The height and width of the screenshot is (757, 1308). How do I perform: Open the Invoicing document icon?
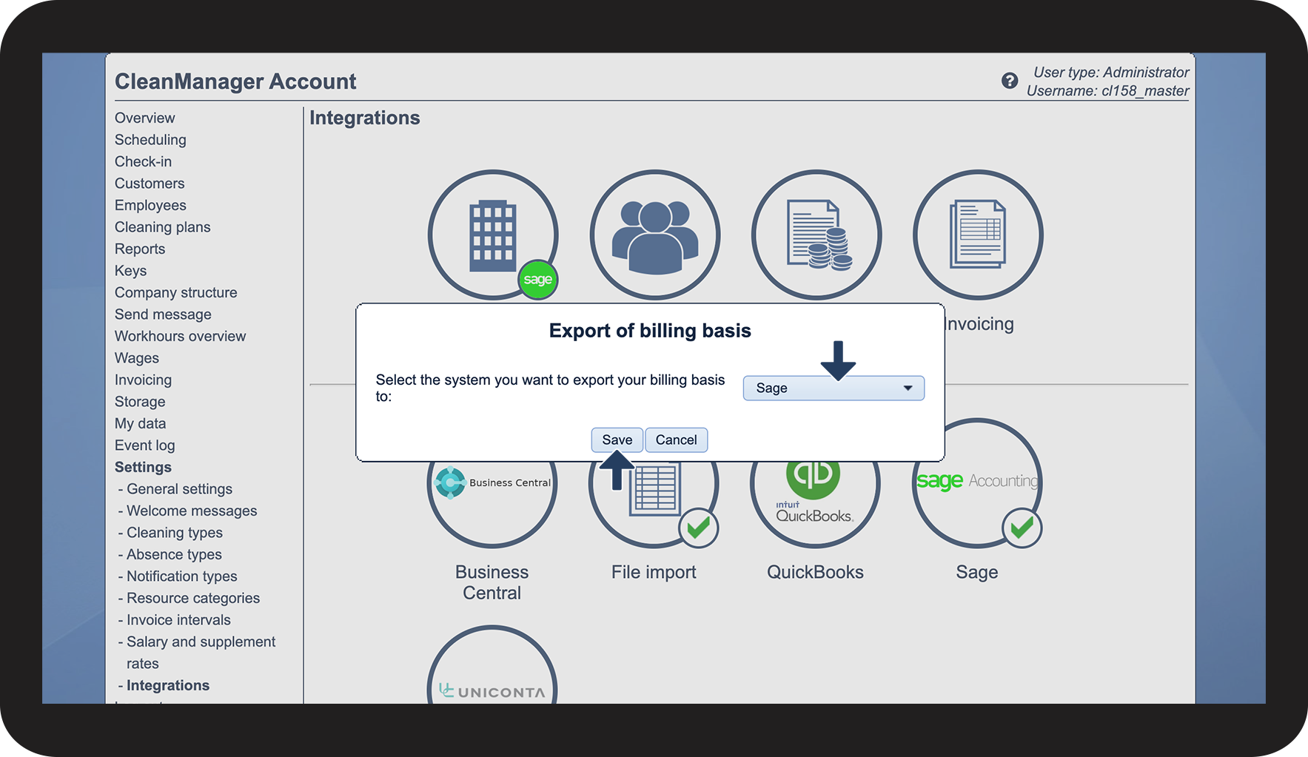[x=978, y=235]
